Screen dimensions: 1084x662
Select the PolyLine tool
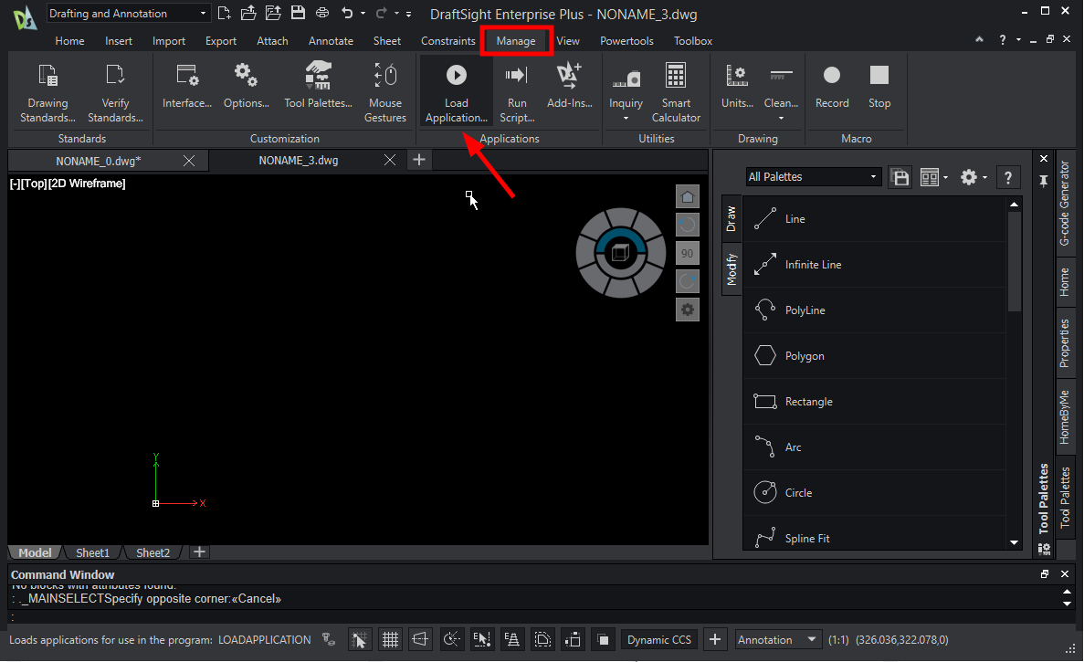[x=875, y=310]
